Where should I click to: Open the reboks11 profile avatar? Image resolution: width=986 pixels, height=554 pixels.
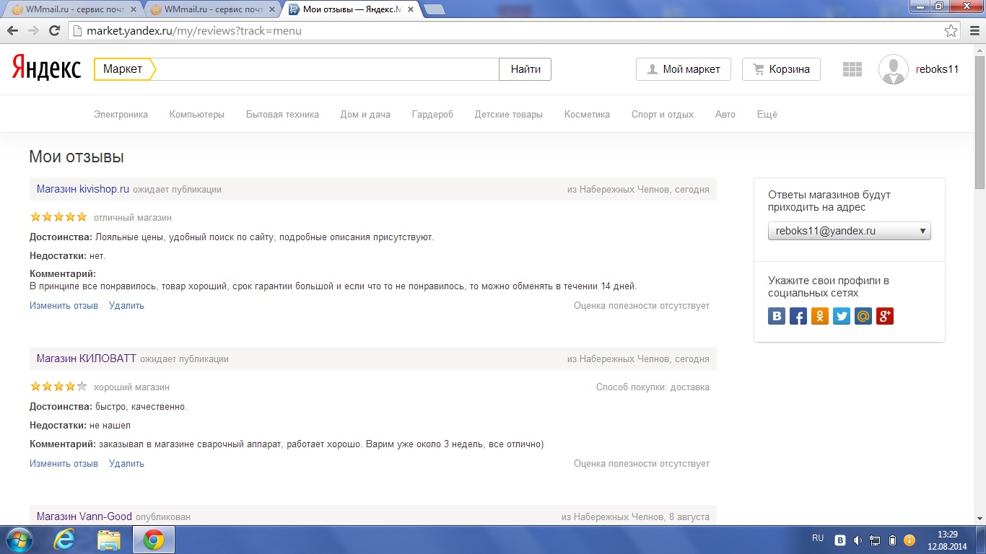[893, 69]
